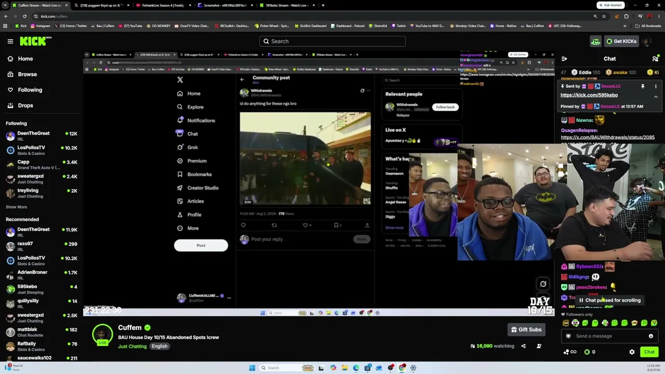Click the green Chat send button
Image resolution: width=665 pixels, height=374 pixels.
pyautogui.click(x=649, y=352)
